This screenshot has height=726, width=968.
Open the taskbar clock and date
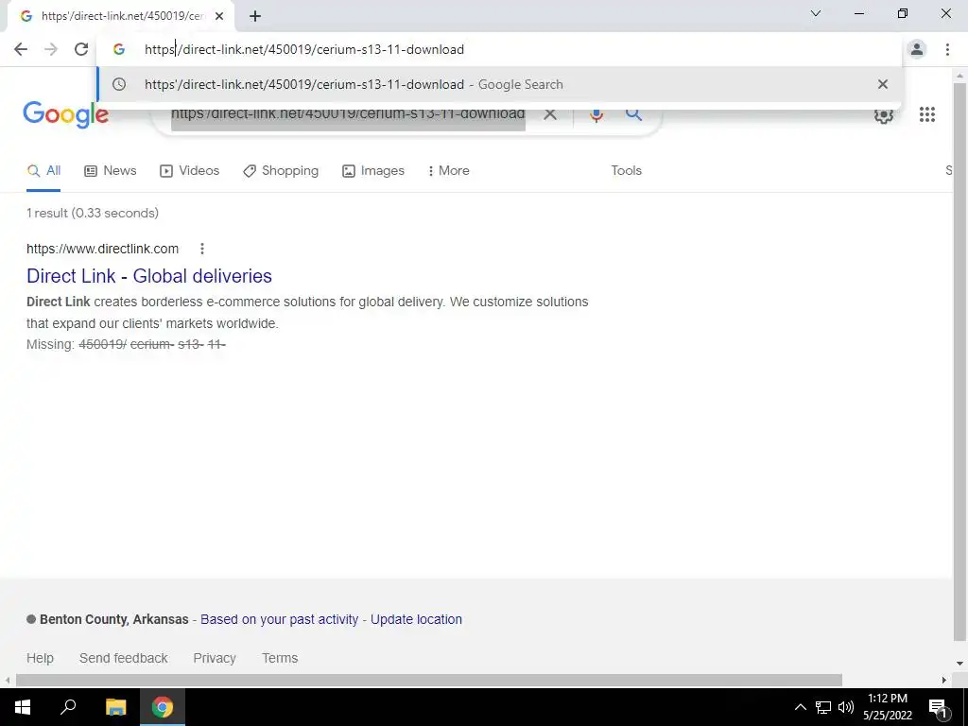[x=887, y=707]
